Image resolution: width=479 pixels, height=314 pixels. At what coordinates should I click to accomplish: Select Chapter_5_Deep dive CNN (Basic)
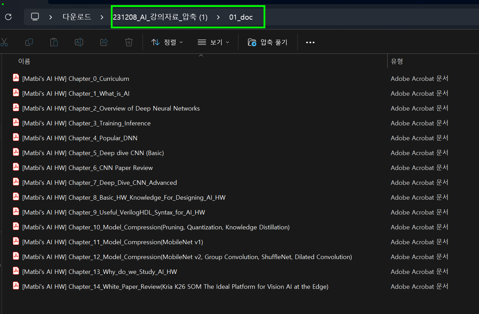(93, 153)
